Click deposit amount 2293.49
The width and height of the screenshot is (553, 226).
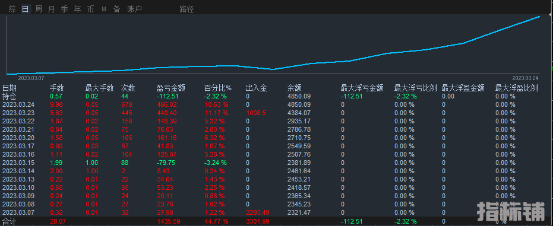pyautogui.click(x=257, y=212)
